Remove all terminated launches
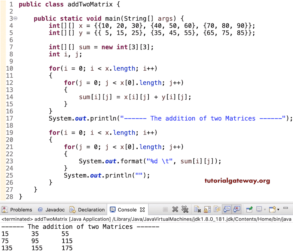The image size is (293, 252). pyautogui.click(x=185, y=209)
